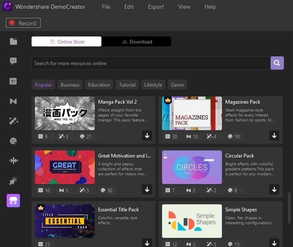Open the captions panel in sidebar
The image size is (293, 247).
[x=13, y=81]
